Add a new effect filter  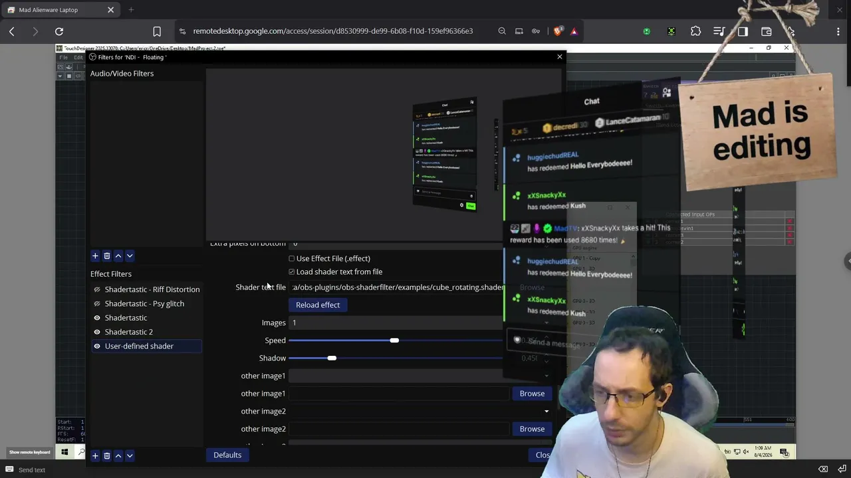tap(95, 455)
